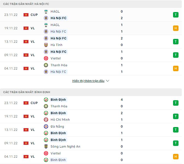This screenshot has width=184, height=164.
Task: Open the Thanh Hóa team name in Bình Định's 23.11.22 match
Action: (59, 106)
